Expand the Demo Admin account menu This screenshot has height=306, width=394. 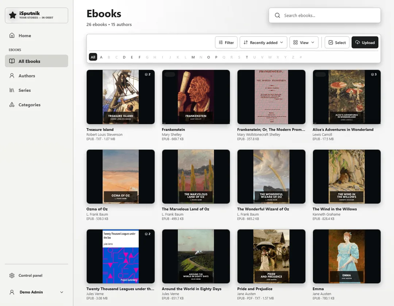(x=62, y=292)
